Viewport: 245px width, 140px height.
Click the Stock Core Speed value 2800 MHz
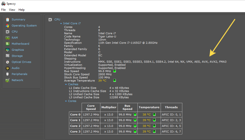point(105,74)
